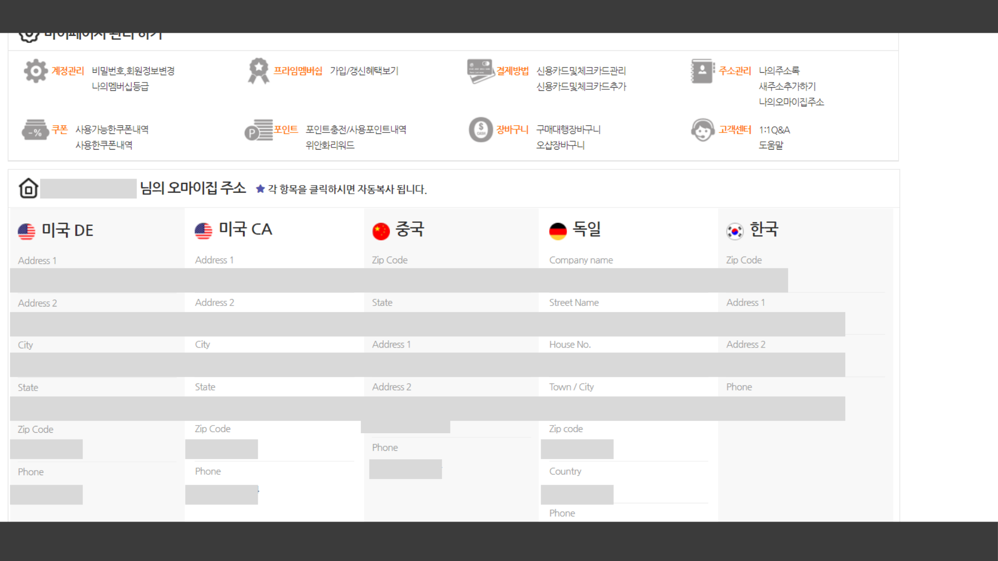Open 도움말 help link
The height and width of the screenshot is (561, 998).
coord(771,145)
